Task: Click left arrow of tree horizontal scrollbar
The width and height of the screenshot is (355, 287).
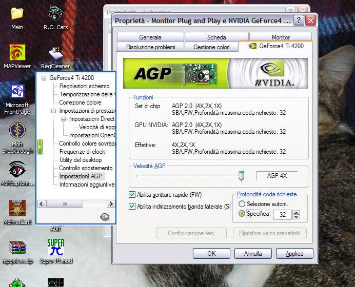Action: [x=42, y=204]
